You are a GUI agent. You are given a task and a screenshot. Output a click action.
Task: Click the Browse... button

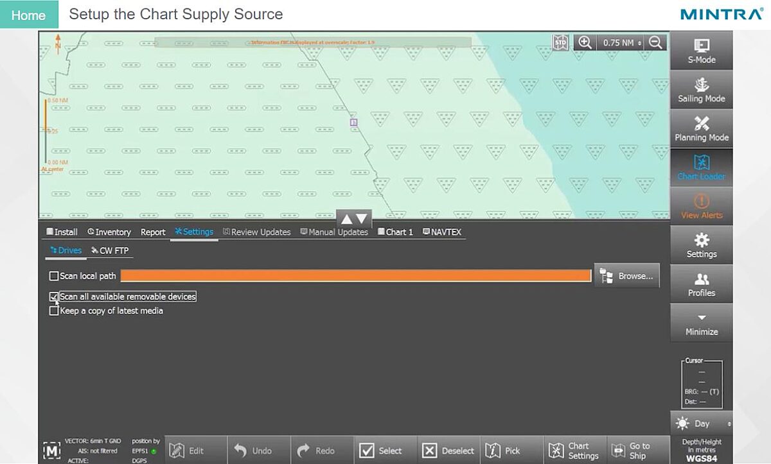coord(626,276)
